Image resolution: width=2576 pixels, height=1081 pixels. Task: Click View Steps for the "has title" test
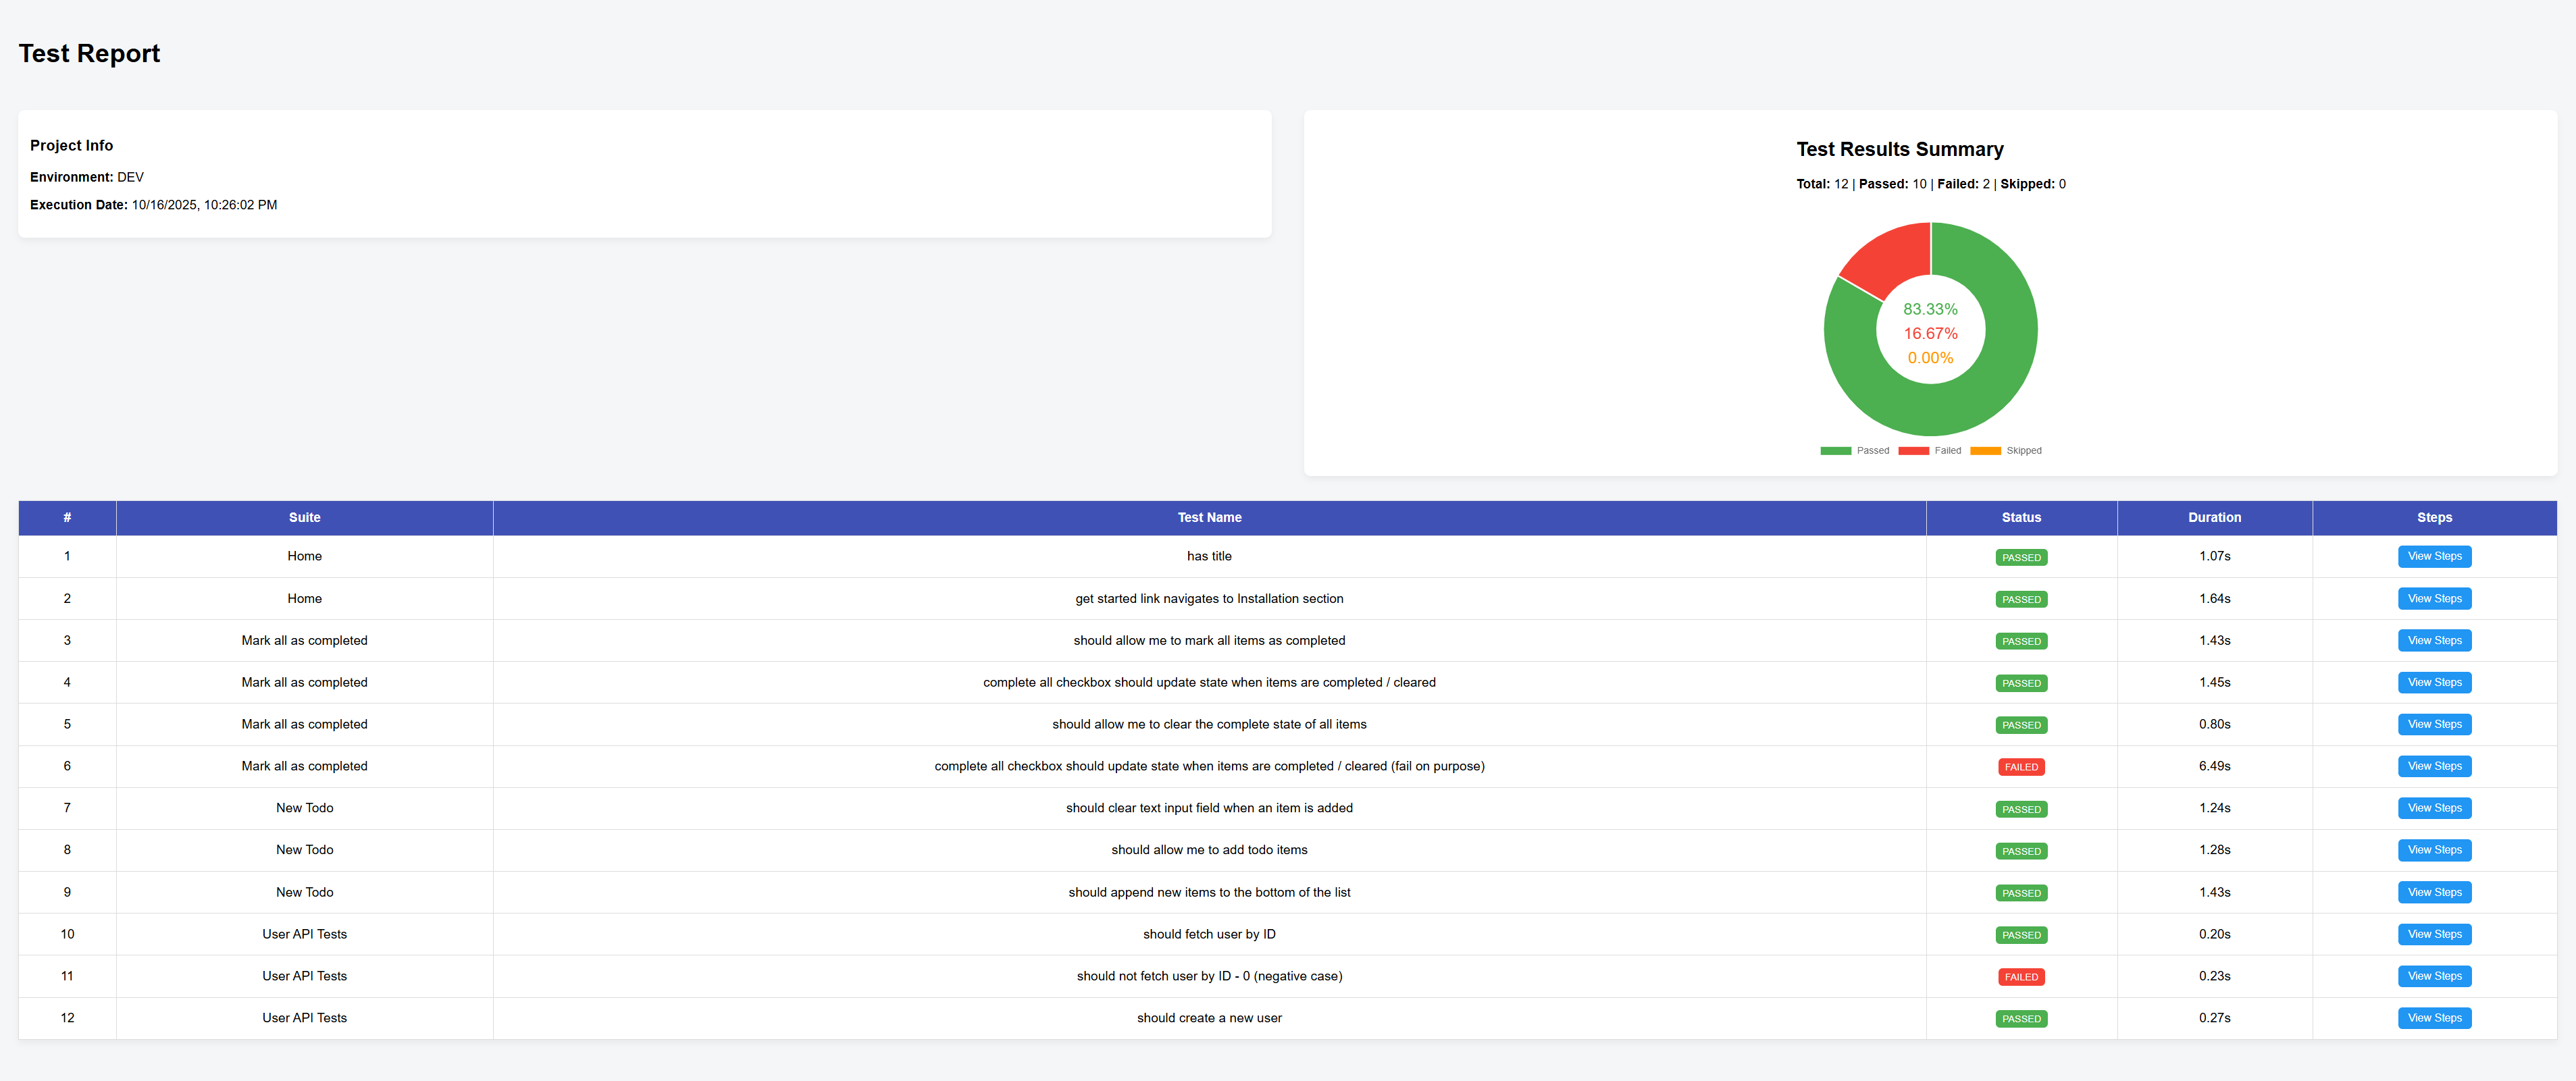coord(2434,556)
